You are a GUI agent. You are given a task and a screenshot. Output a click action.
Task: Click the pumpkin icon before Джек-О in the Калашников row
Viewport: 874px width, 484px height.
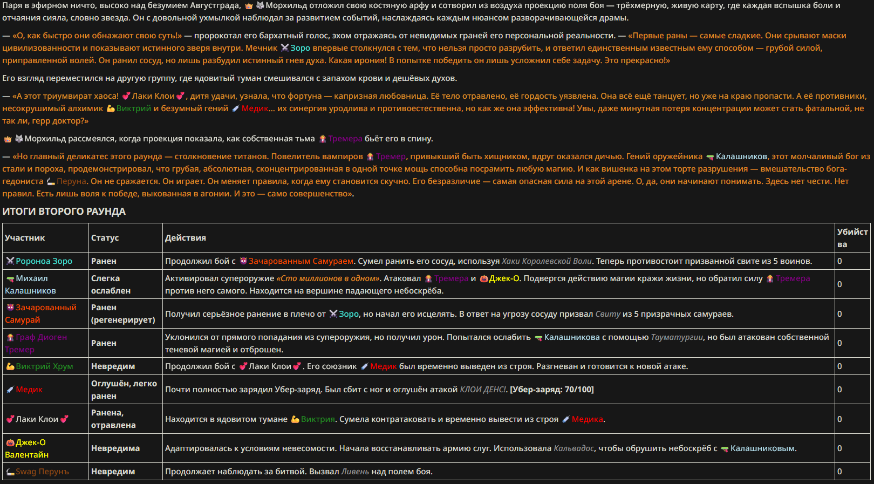[484, 279]
